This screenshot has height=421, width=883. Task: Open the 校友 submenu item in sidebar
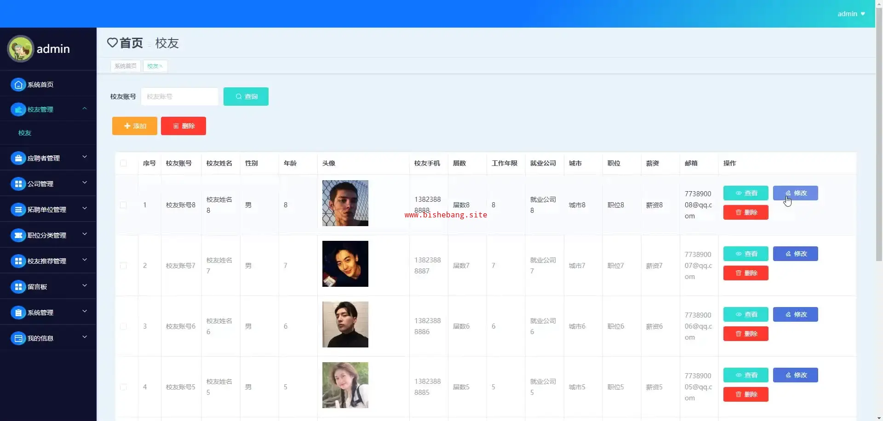(25, 133)
